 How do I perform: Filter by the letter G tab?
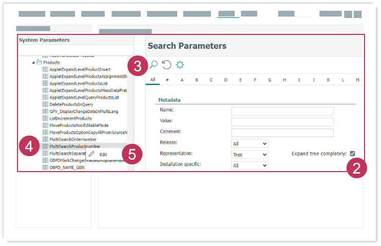tap(270, 80)
